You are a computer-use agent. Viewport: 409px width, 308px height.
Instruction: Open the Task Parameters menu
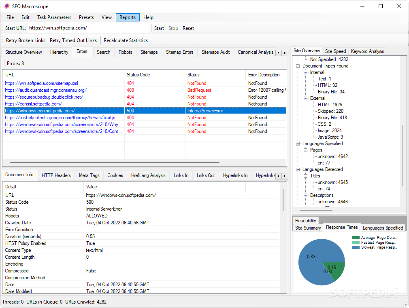pyautogui.click(x=54, y=17)
